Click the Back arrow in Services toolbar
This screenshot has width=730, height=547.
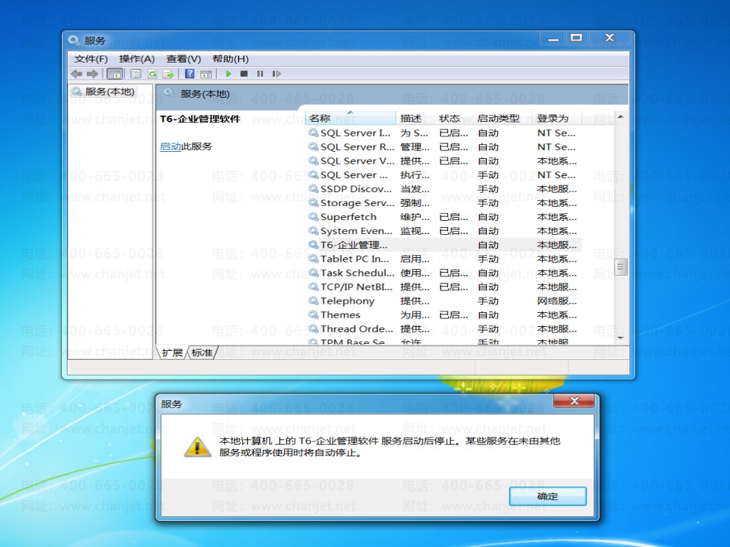pyautogui.click(x=77, y=74)
